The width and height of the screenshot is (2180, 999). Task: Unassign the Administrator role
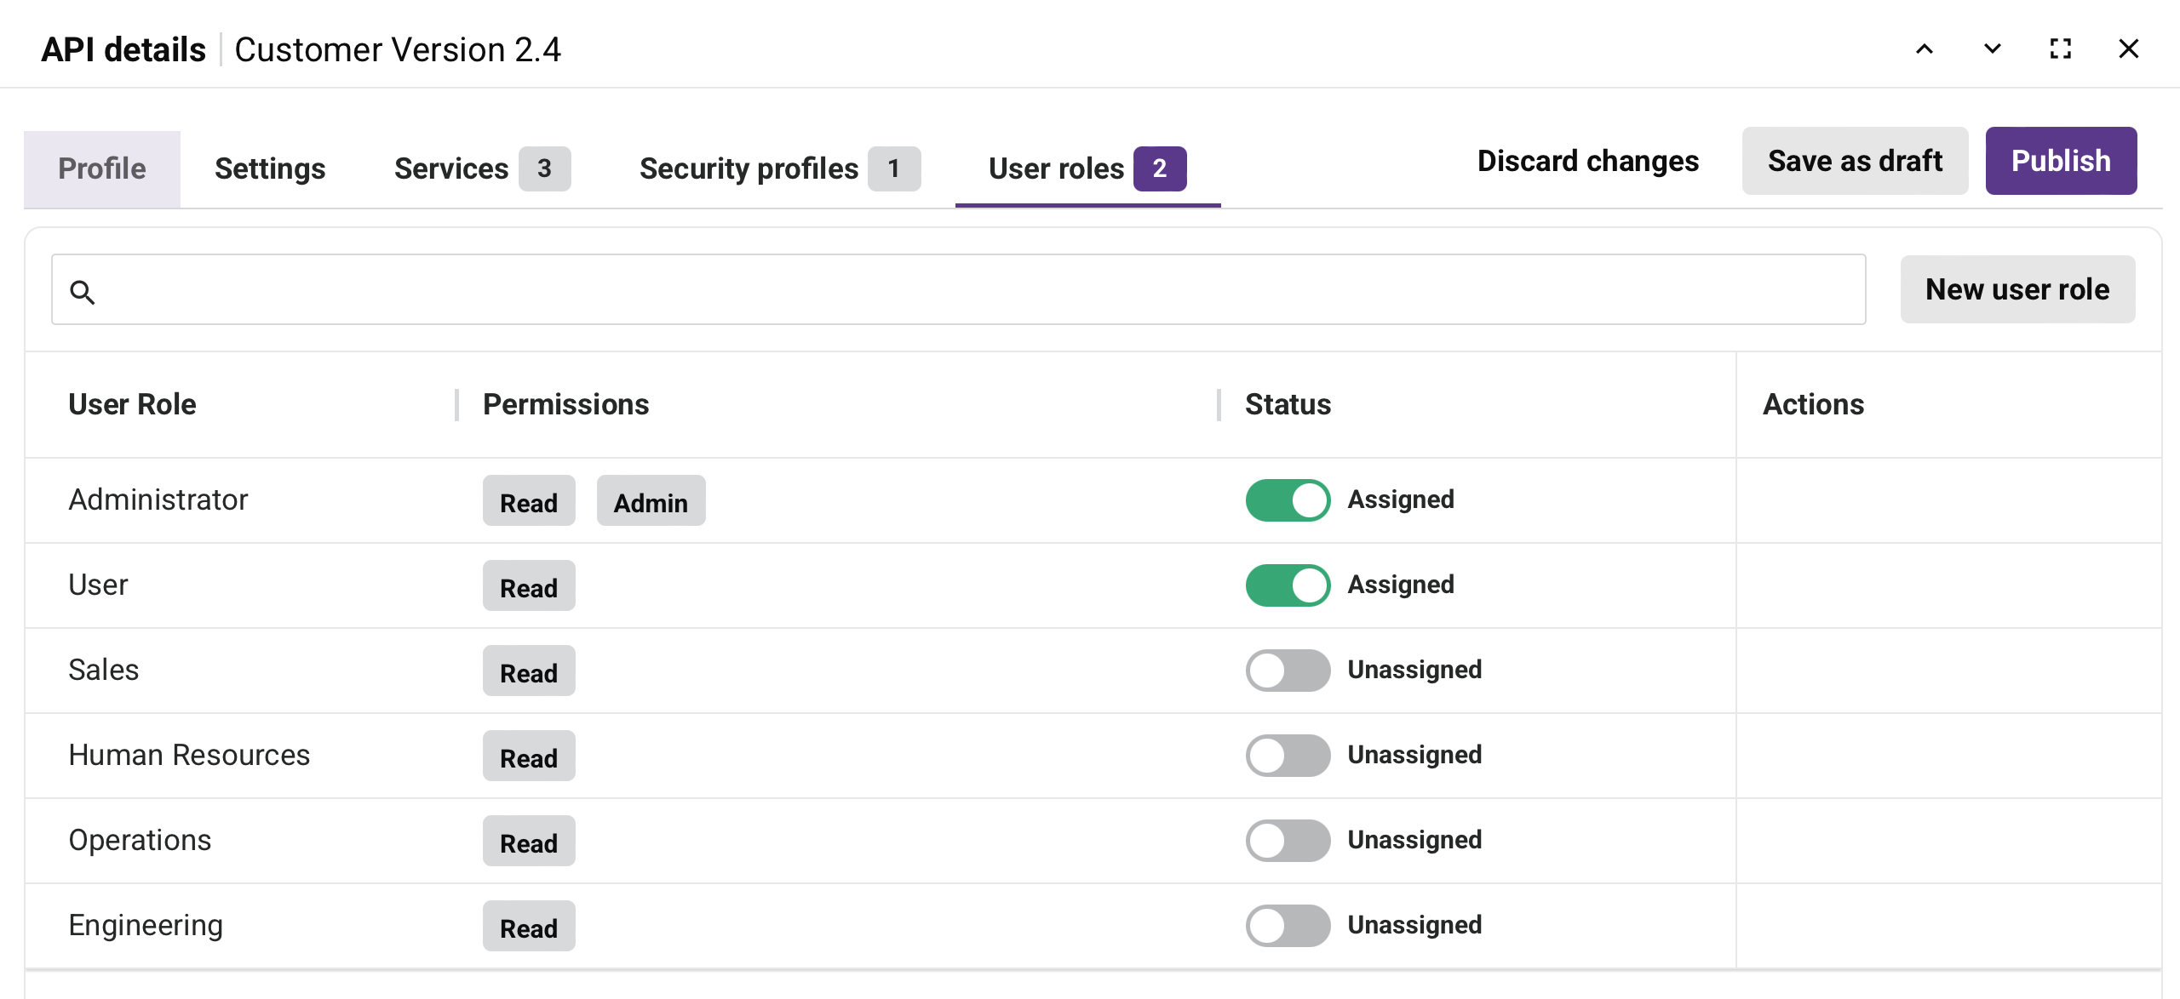coord(1287,500)
